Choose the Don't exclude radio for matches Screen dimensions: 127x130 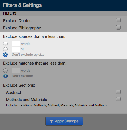point(5,76)
